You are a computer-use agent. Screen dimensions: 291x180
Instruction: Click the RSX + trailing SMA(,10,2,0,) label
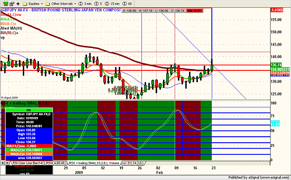[25, 103]
